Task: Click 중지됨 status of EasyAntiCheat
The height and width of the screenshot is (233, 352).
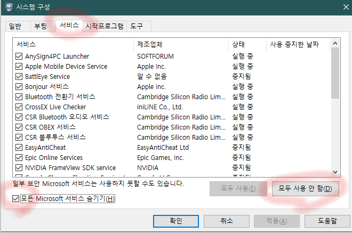Action: (241, 148)
